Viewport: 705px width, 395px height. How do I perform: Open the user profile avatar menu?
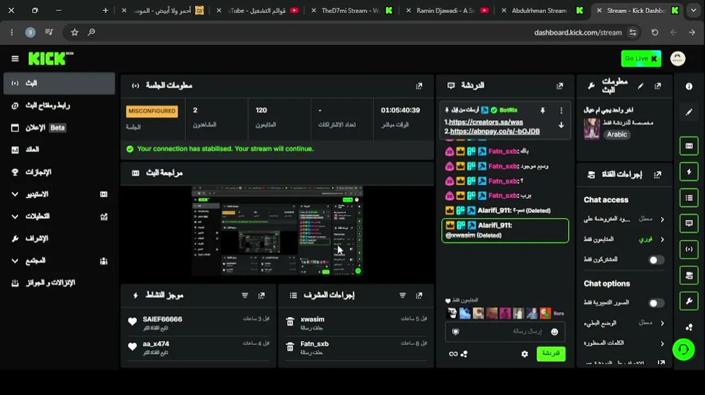678,59
